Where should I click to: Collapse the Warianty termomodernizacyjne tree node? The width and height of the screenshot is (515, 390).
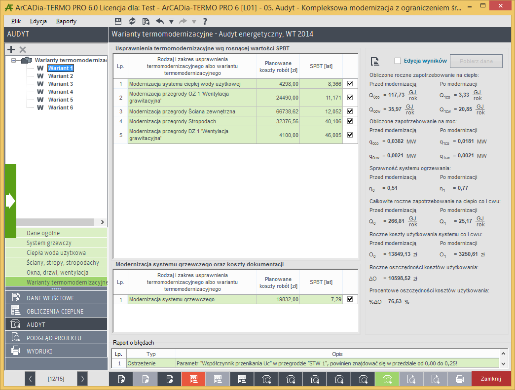(13, 60)
